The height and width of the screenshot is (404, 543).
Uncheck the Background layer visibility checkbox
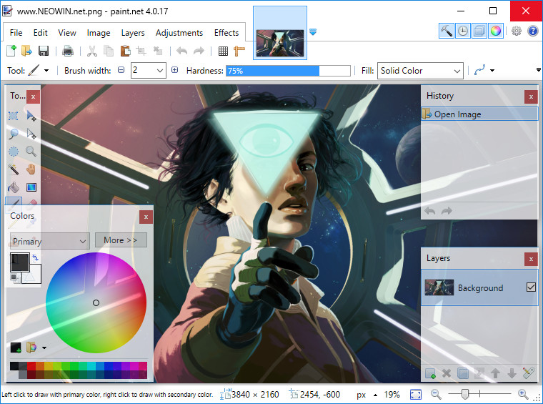(x=530, y=287)
